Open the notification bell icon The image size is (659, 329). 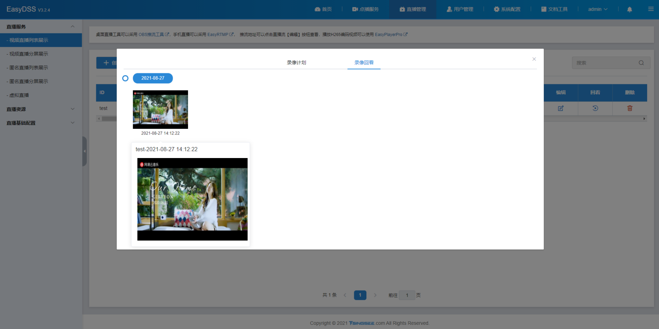click(x=629, y=9)
